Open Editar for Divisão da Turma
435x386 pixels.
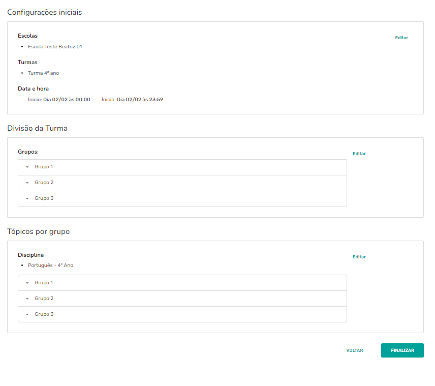(359, 154)
